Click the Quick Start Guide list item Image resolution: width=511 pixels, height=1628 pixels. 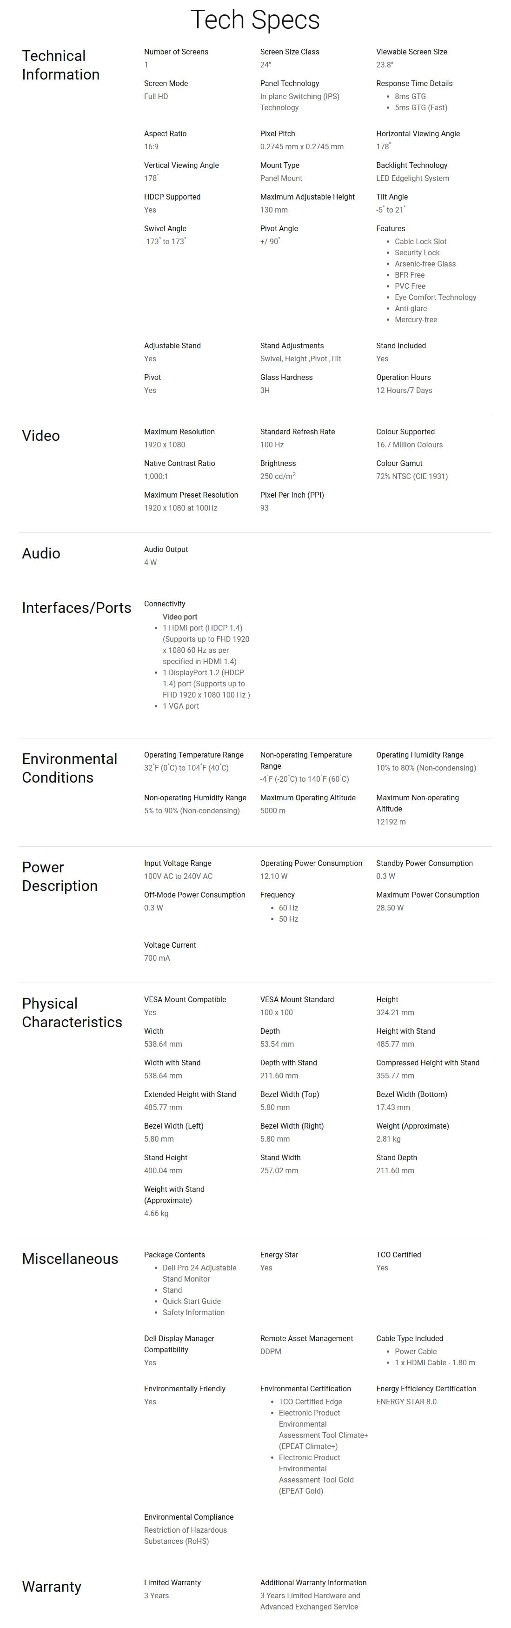[192, 1301]
